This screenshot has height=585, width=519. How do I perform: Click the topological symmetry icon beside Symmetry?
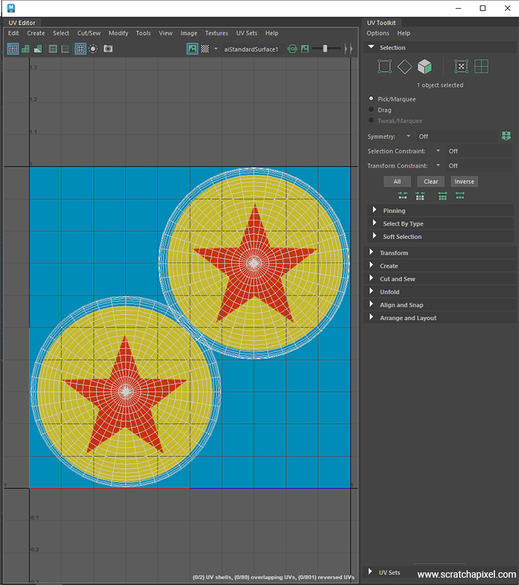506,136
